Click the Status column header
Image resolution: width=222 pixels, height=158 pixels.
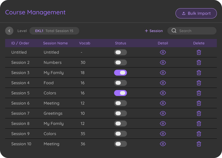coord(121,43)
